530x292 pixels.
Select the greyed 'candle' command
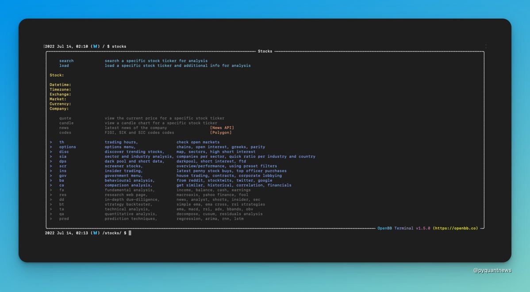coord(66,123)
